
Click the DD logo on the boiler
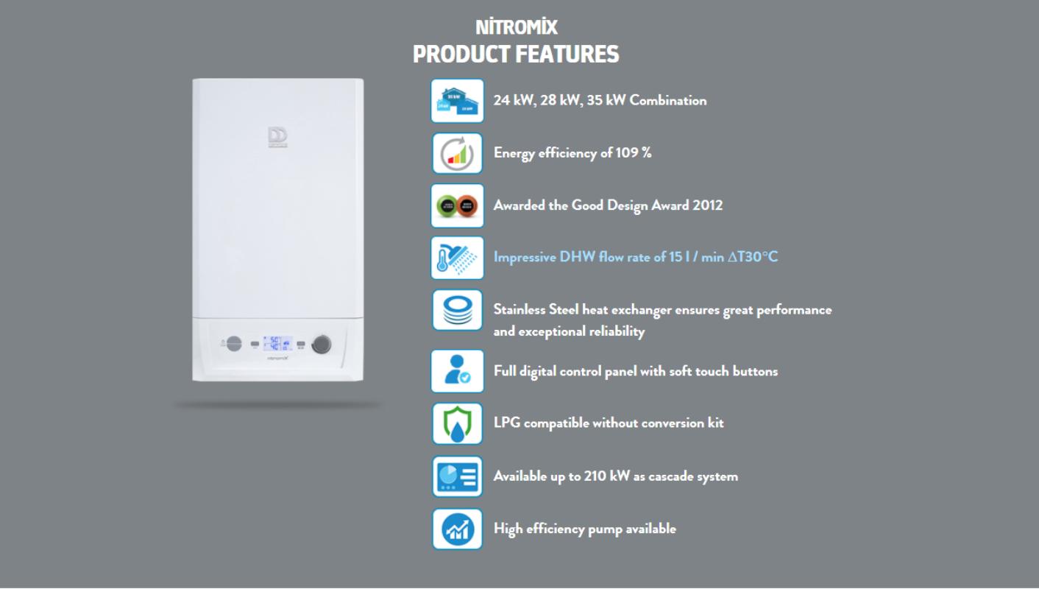277,137
